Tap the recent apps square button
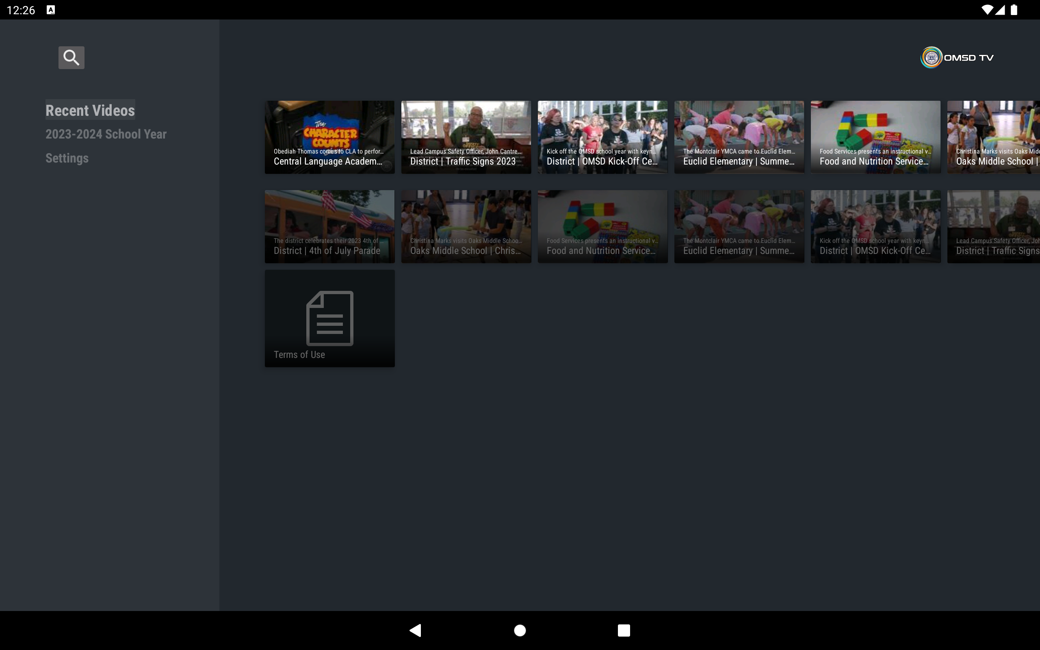Viewport: 1040px width, 650px height. pos(624,630)
